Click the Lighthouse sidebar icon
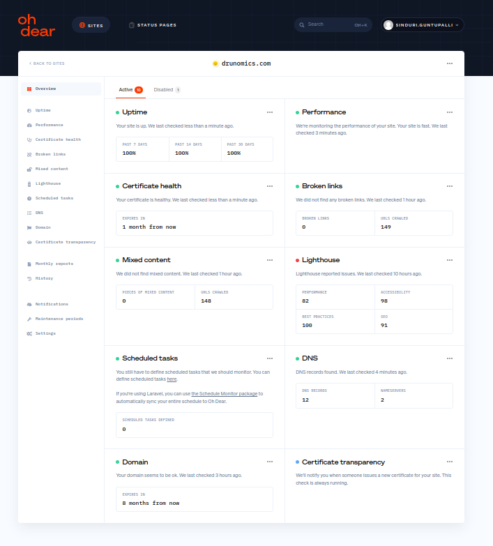Screen dimensions: 493x546 (29, 183)
